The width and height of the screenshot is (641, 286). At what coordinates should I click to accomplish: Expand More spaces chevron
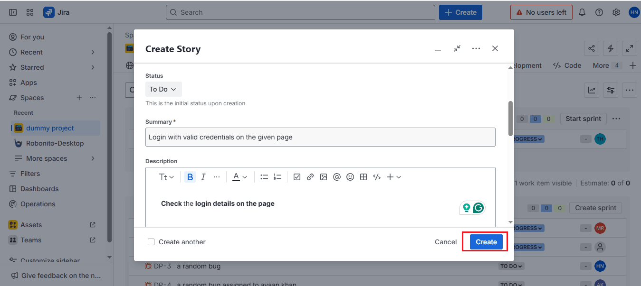click(x=93, y=158)
